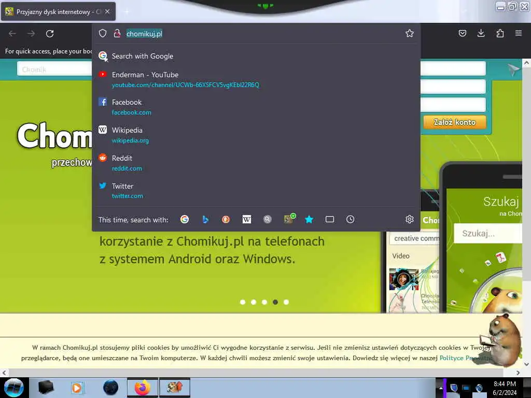Select the third carousel dot
This screenshot has width=531, height=398.
(264, 302)
